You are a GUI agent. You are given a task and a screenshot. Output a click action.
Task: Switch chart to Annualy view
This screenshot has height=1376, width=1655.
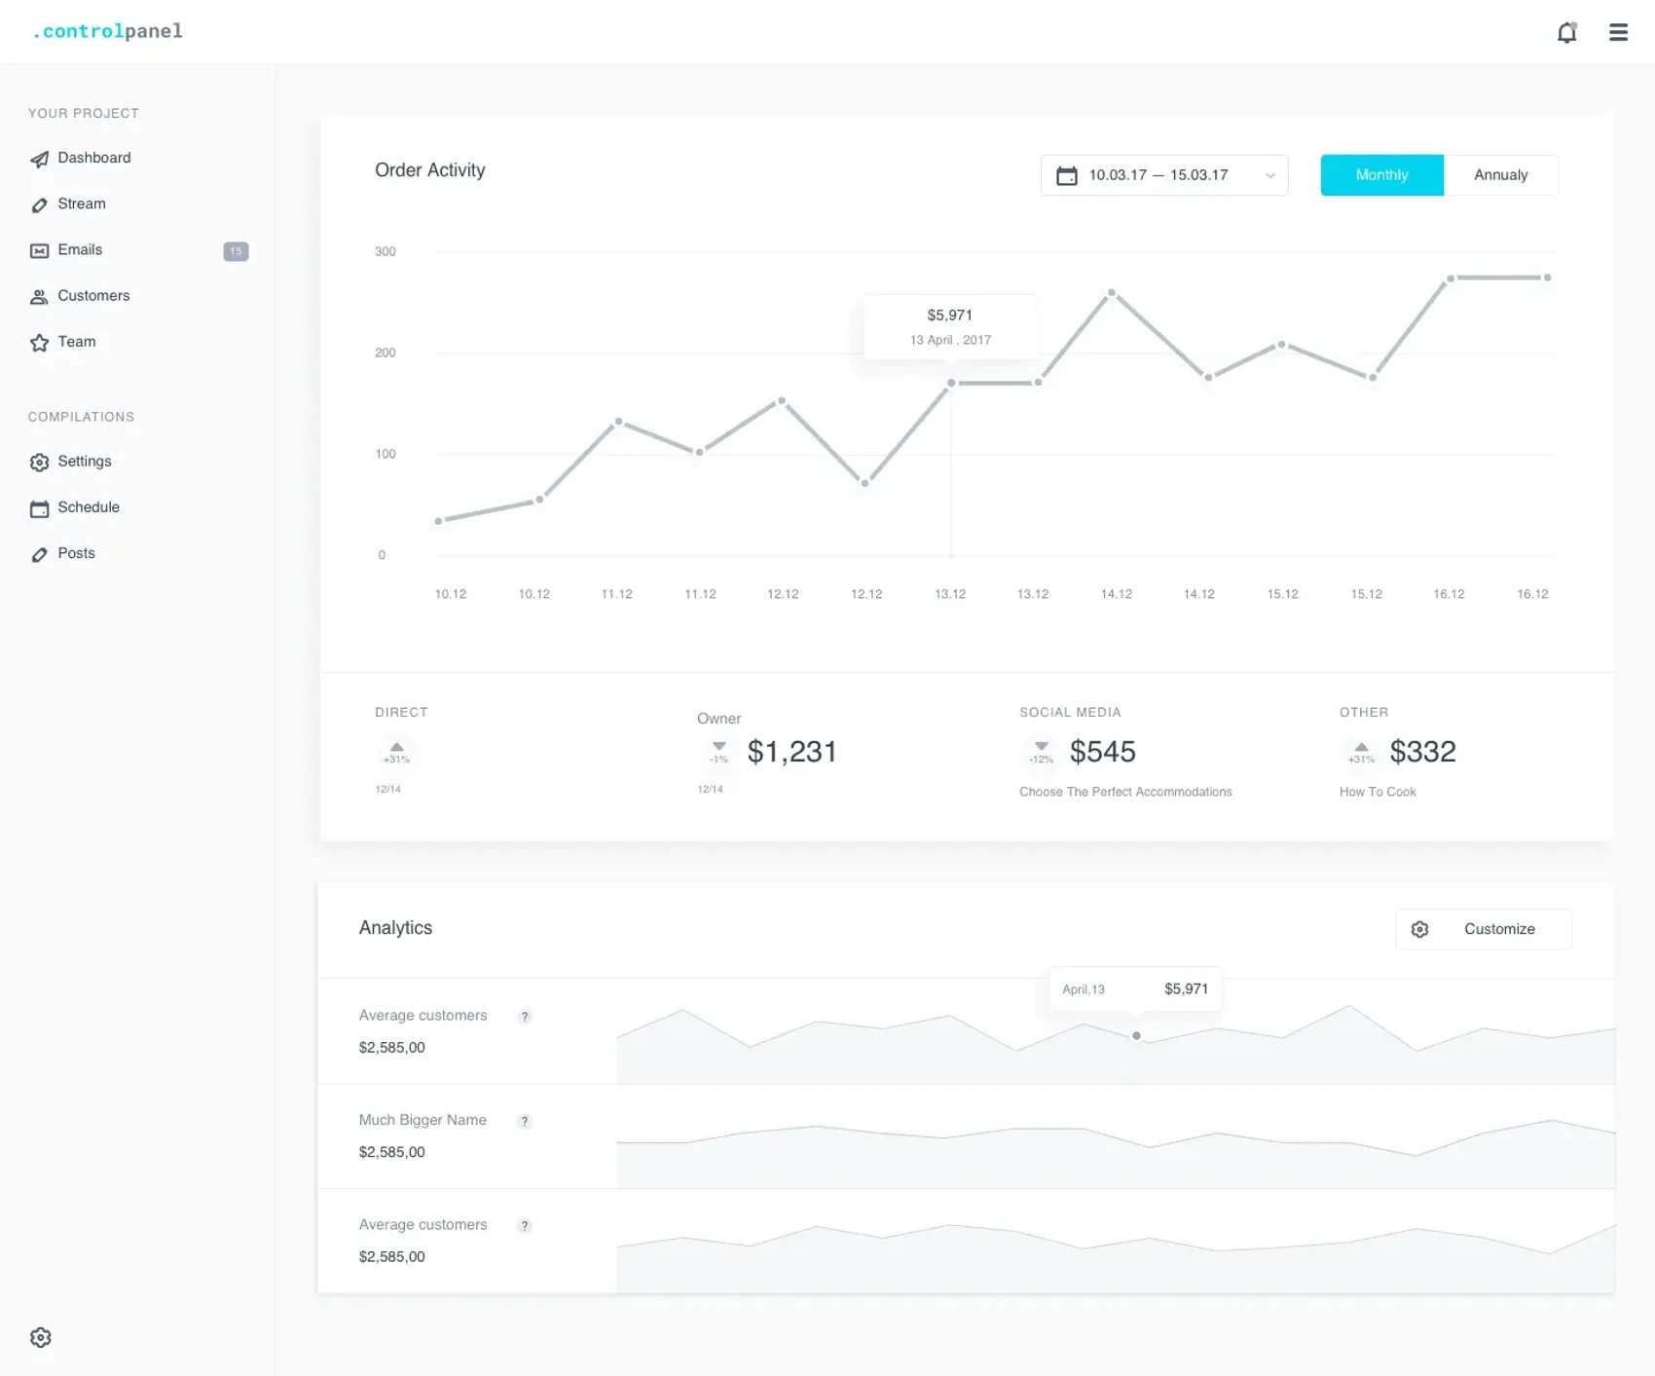(x=1500, y=175)
